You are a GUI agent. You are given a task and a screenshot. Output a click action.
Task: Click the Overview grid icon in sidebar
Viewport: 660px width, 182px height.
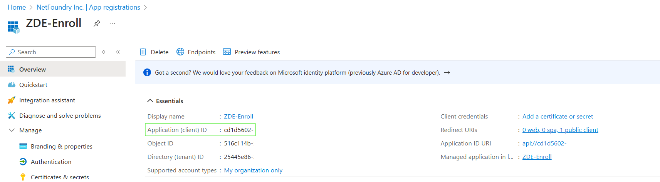pyautogui.click(x=11, y=69)
